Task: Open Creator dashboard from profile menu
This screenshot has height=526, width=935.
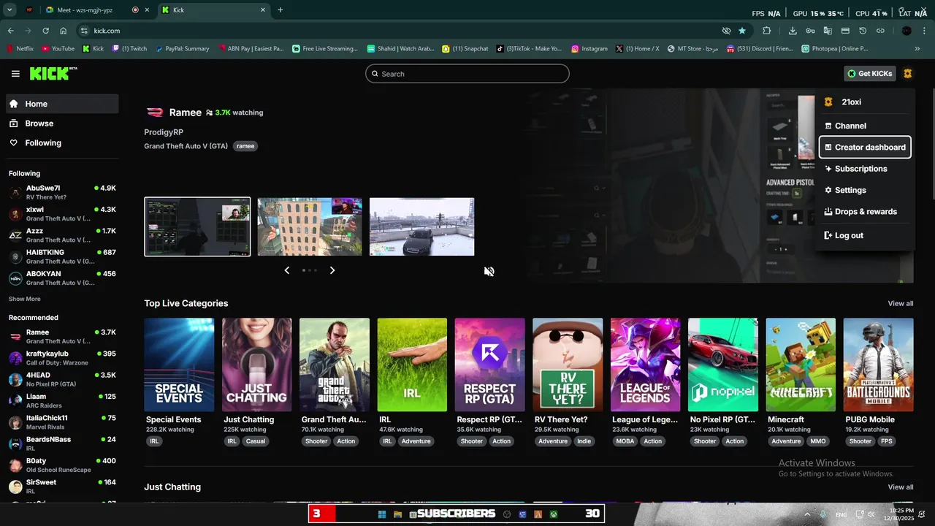Action: pos(865,147)
